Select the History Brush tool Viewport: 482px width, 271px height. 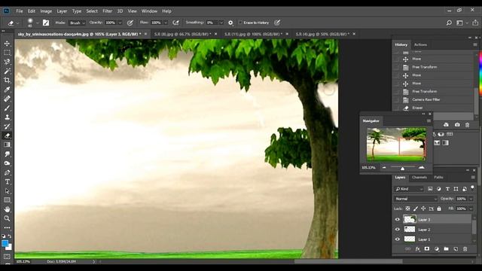pos(7,126)
